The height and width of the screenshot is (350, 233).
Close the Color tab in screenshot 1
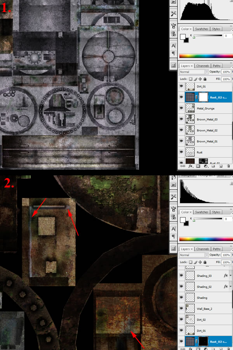(x=191, y=29)
